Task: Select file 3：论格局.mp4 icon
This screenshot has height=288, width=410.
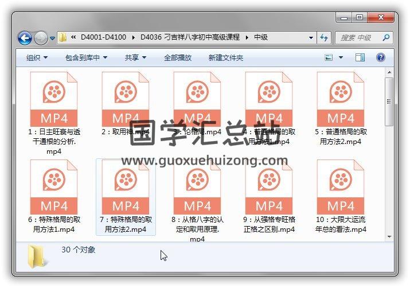Action: coord(197,99)
